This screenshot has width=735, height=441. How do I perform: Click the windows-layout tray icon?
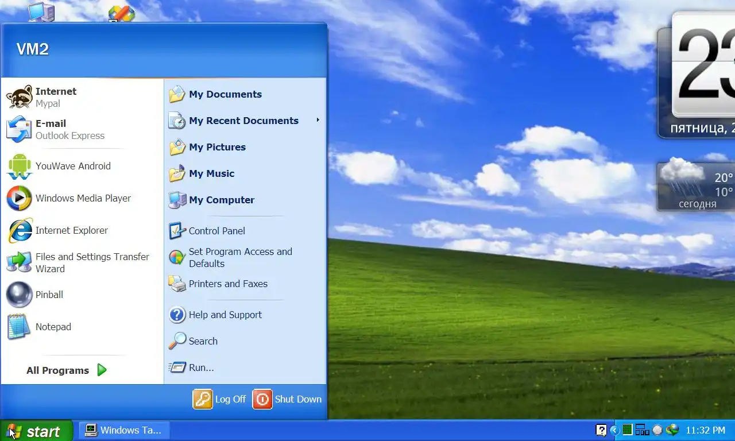point(642,430)
